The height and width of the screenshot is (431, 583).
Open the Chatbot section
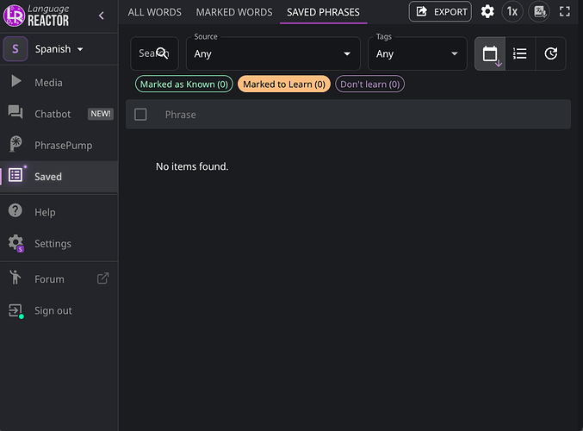point(59,114)
